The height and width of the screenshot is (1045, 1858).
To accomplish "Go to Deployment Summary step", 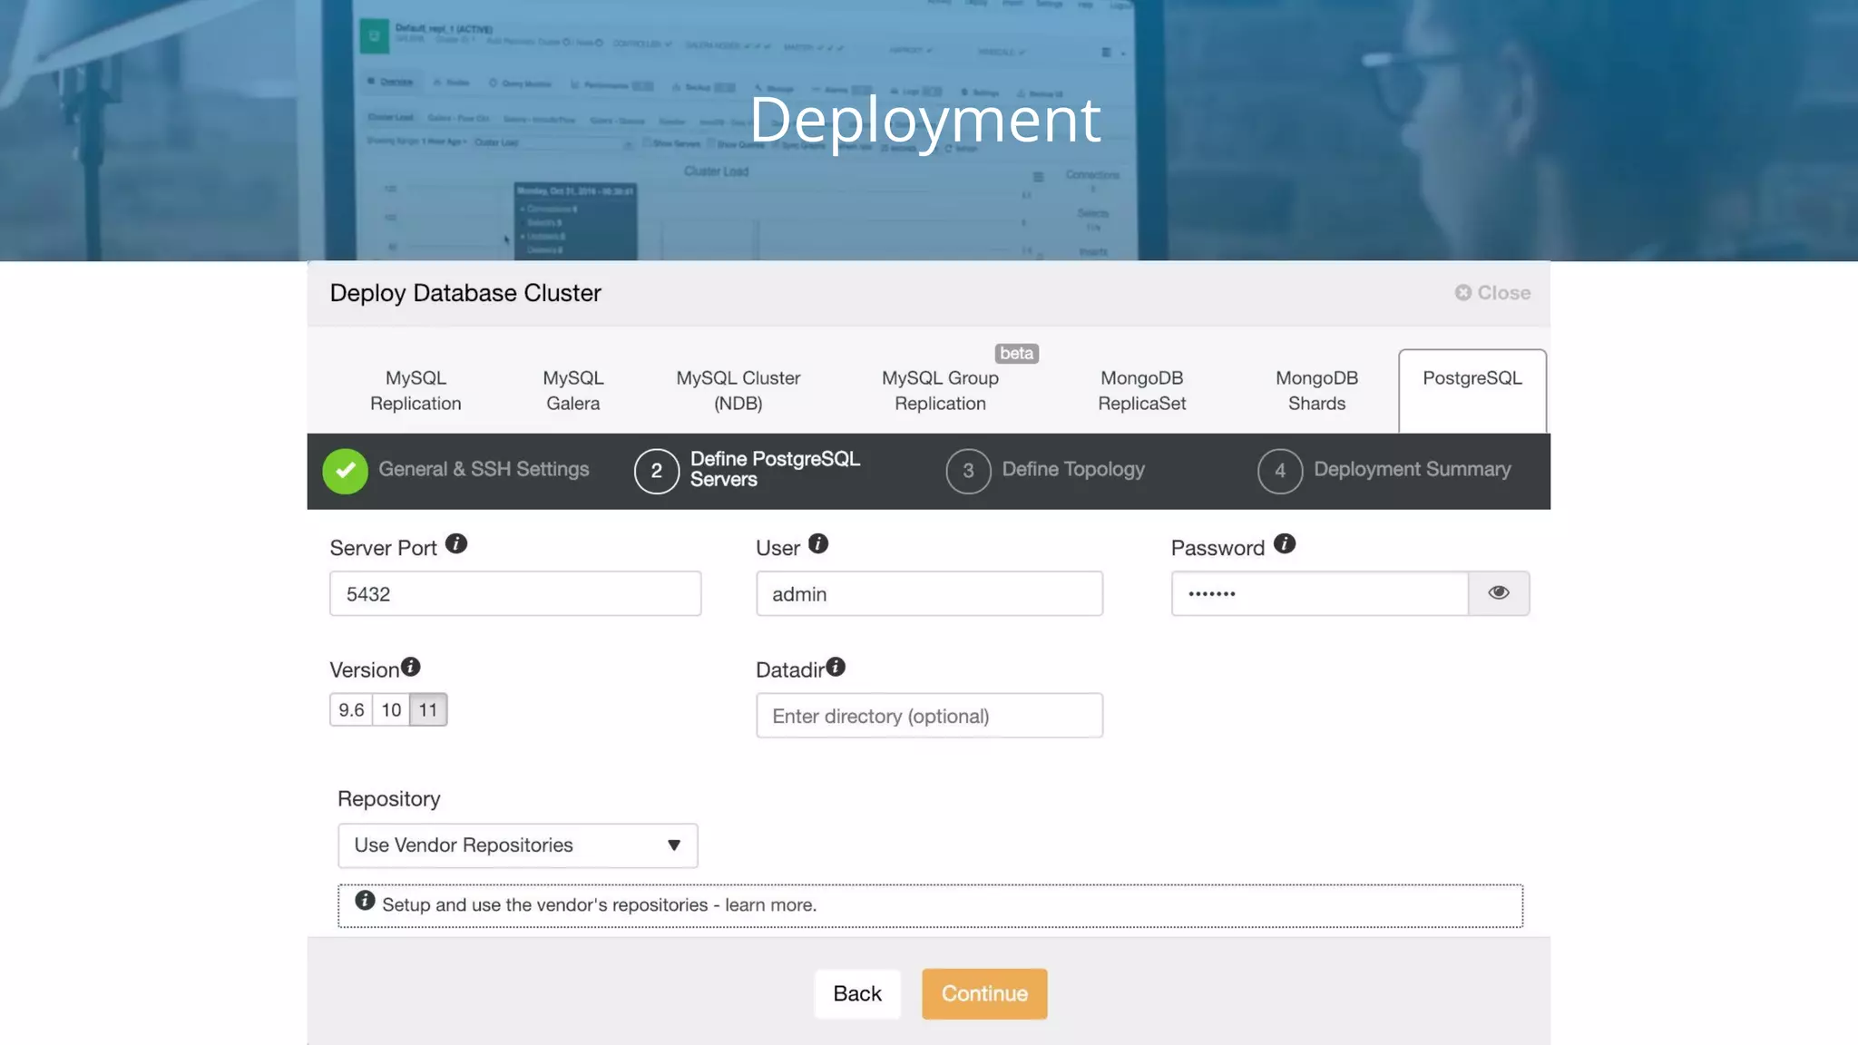I will [x=1413, y=469].
